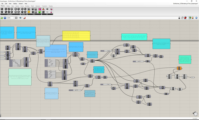Select the Point parameter hexagon icon
This screenshot has width=199, height=120.
pos(2,9)
